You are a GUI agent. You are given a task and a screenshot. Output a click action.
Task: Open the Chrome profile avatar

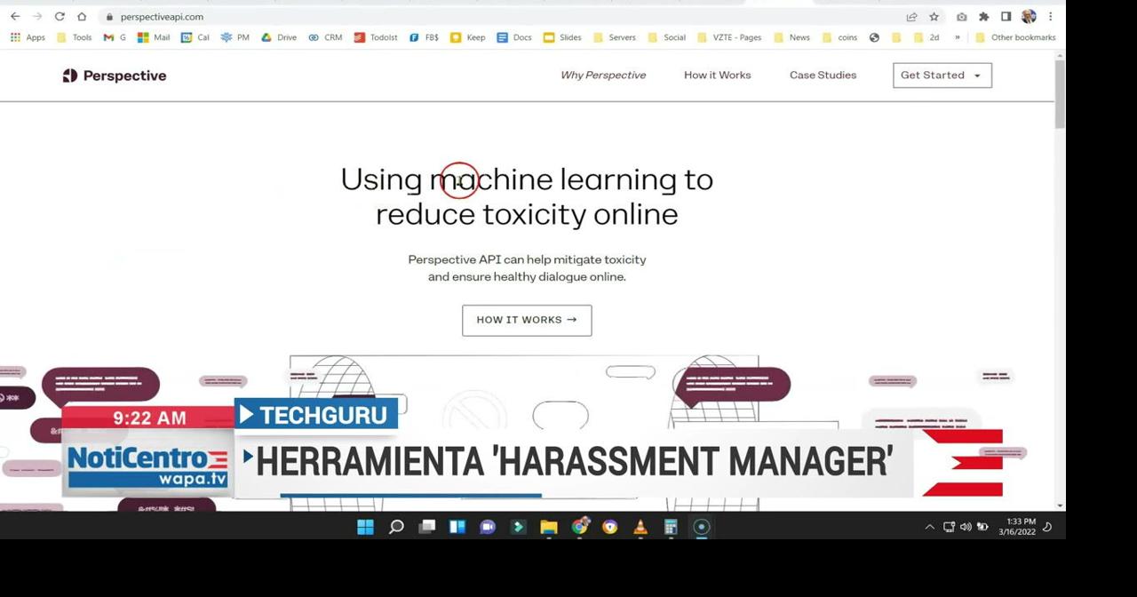(1029, 16)
